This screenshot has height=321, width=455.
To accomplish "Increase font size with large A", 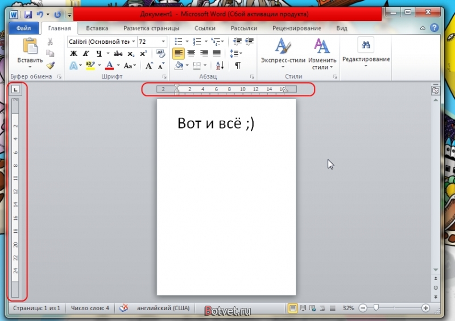I will [149, 65].
